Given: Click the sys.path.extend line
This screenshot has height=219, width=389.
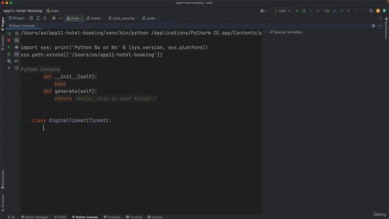Looking at the screenshot, I should click(x=91, y=55).
